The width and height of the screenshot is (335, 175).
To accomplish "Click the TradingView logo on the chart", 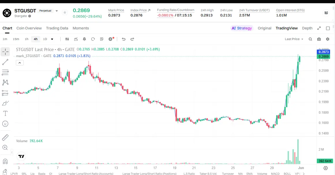I will [21, 157].
